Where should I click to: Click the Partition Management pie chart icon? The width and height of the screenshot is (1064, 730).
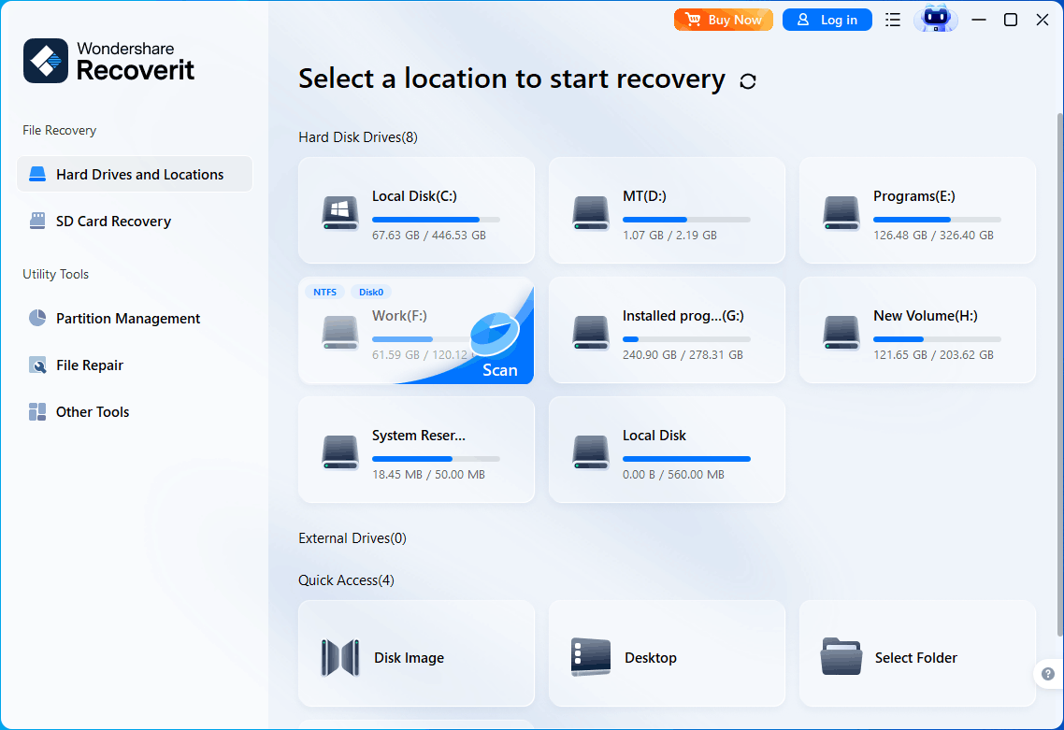(x=37, y=318)
